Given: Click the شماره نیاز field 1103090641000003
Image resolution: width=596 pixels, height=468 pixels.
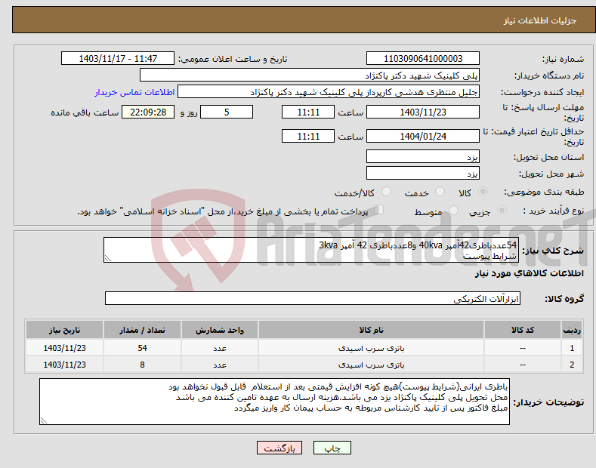Looking at the screenshot, I should [x=423, y=59].
